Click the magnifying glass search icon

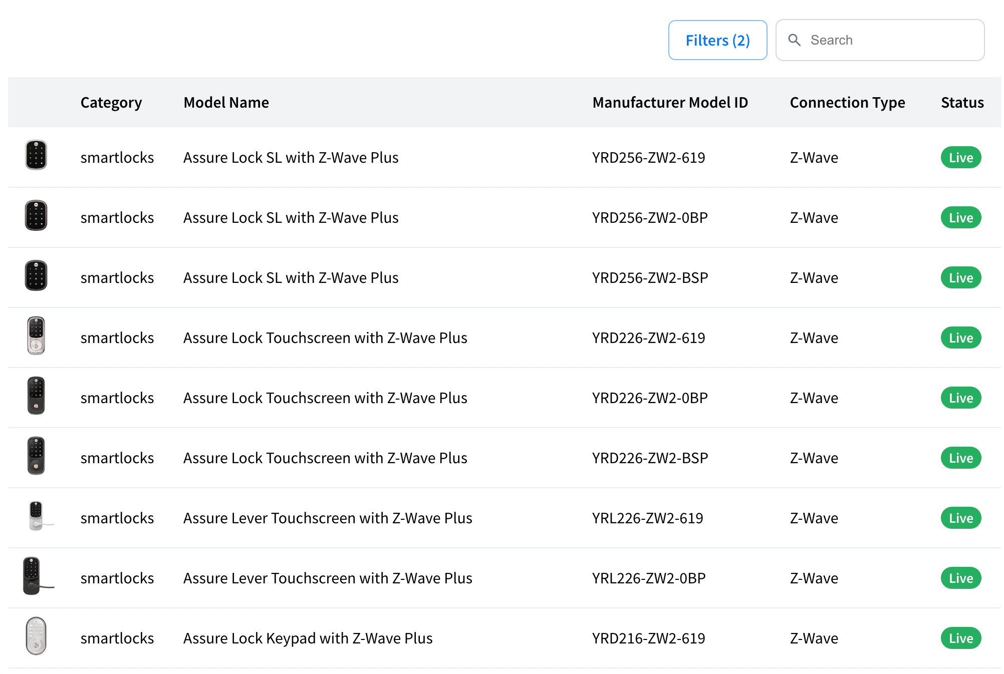tap(794, 40)
